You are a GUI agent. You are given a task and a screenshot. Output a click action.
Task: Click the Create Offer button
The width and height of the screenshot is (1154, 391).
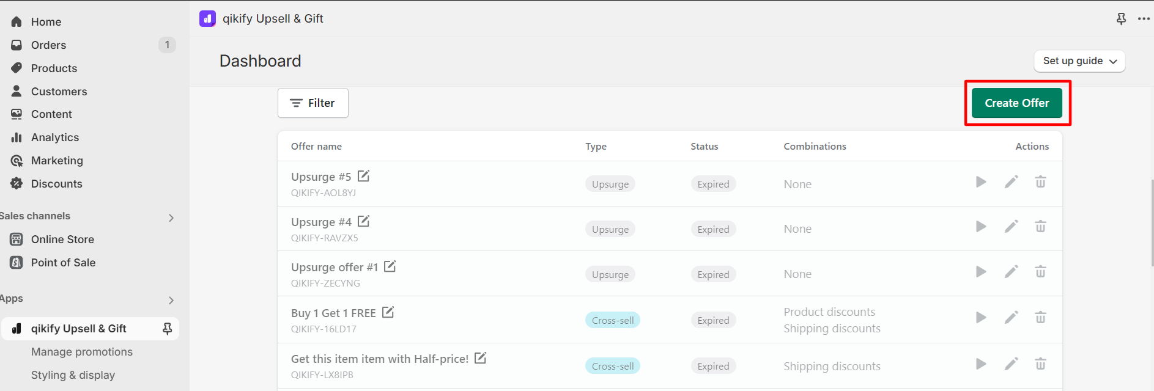(1017, 103)
